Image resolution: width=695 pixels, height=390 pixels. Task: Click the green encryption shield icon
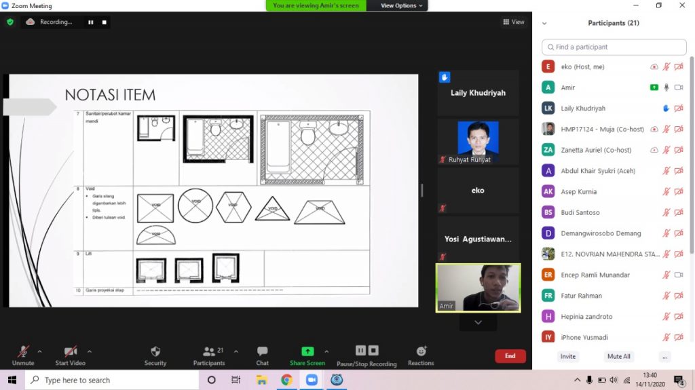10,22
